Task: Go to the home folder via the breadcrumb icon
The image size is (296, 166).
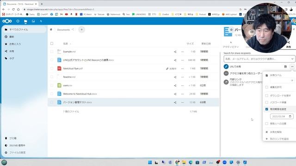Action: pos(51,30)
